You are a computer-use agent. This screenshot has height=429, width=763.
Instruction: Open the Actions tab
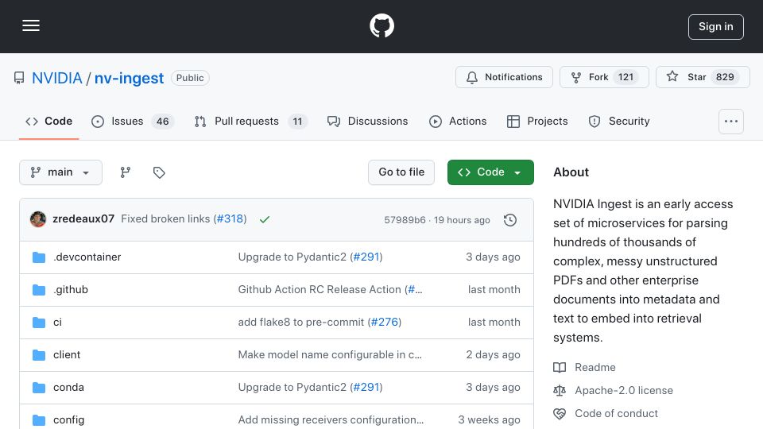click(458, 121)
